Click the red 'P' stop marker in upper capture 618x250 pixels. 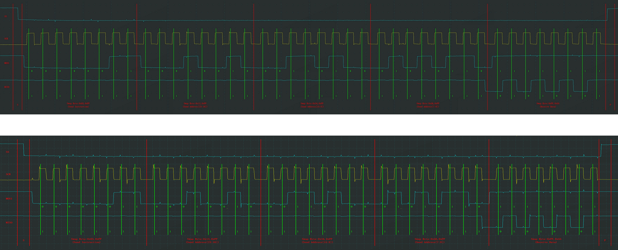click(x=610, y=105)
